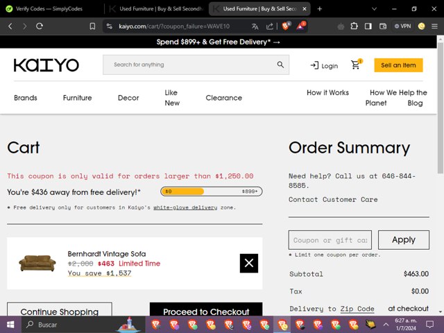
Task: Click the browser back arrow
Action: [x=10, y=26]
